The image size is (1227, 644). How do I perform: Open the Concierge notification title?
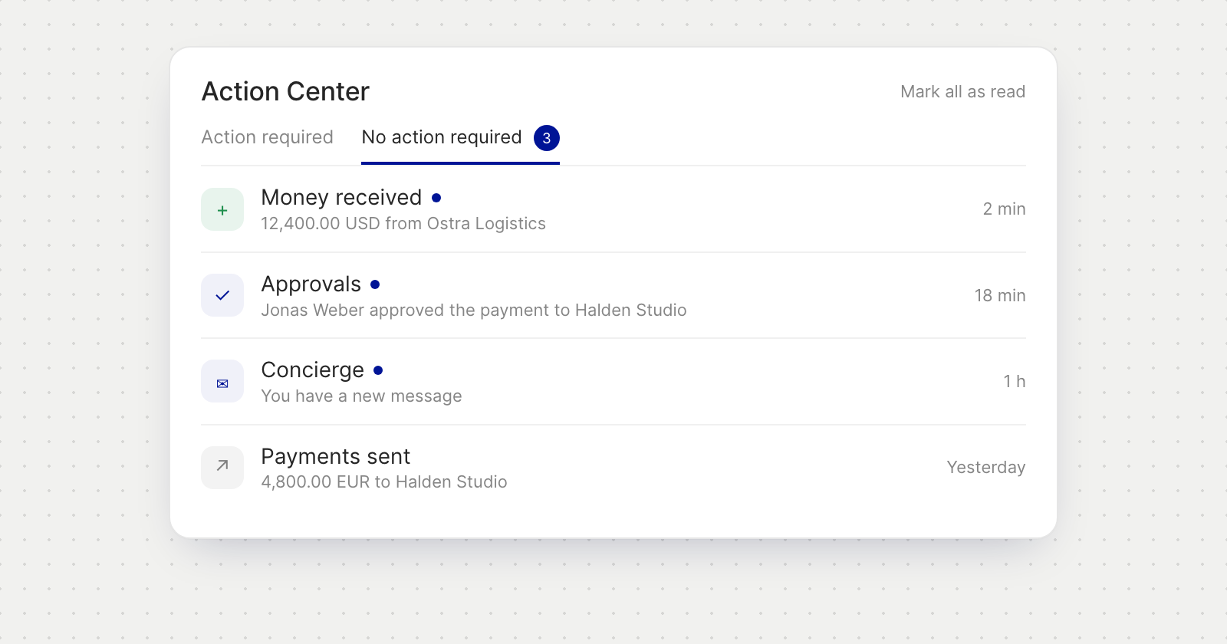coord(312,370)
